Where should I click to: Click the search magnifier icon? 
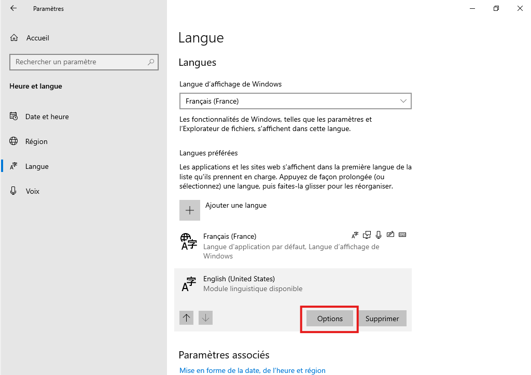click(151, 62)
